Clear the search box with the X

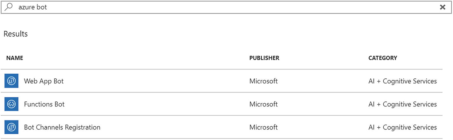click(442, 7)
